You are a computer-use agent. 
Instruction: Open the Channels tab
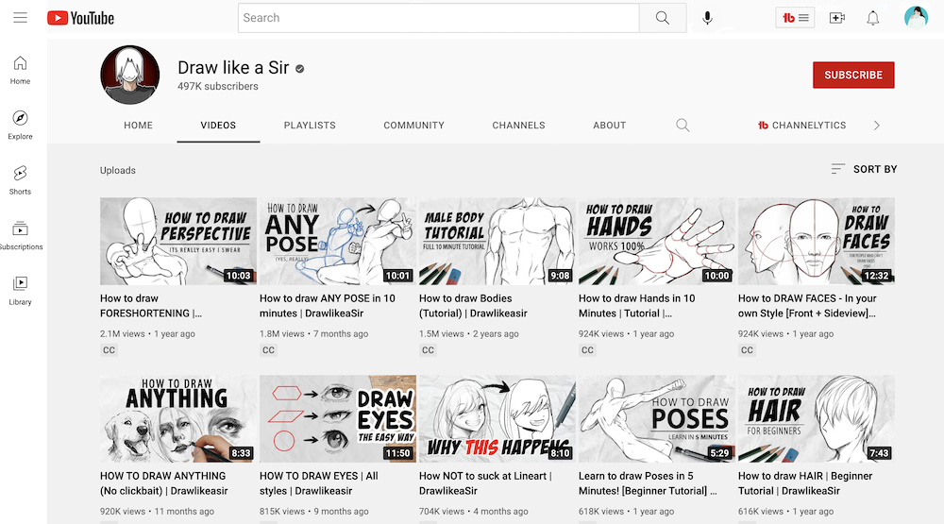(x=518, y=126)
